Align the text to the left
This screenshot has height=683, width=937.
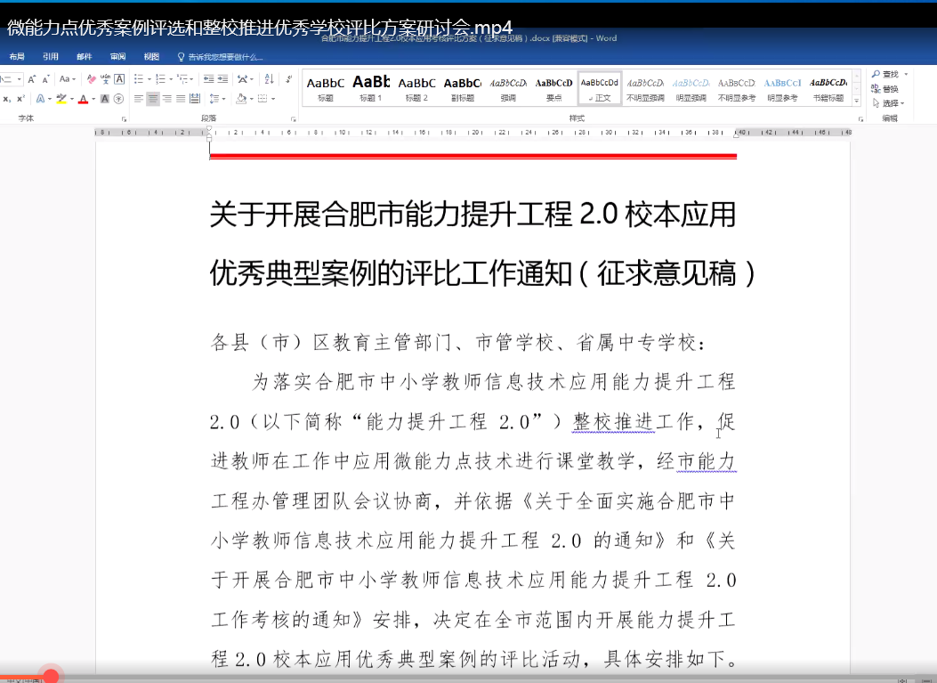(x=139, y=99)
